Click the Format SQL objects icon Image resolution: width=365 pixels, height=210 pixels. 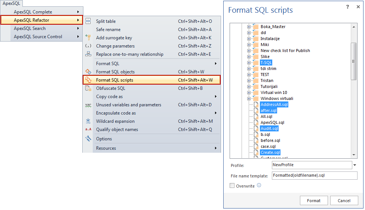click(x=88, y=71)
